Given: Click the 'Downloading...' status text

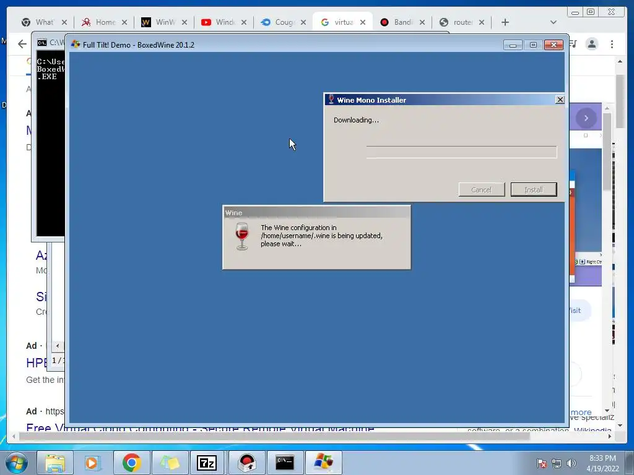Looking at the screenshot, I should [x=356, y=120].
